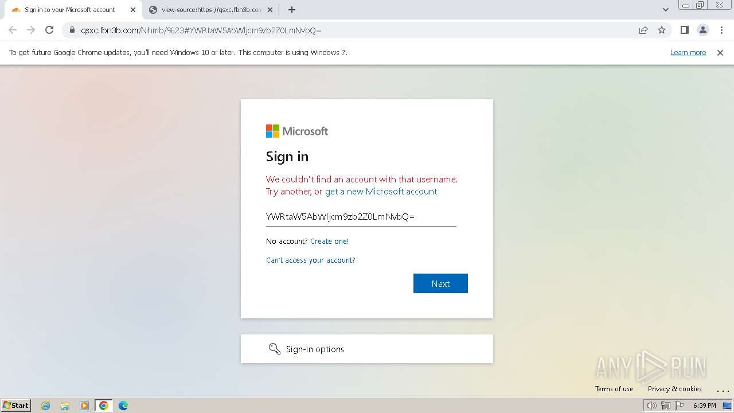Open the Windows Start menu
This screenshot has height=413, width=734.
pos(16,405)
